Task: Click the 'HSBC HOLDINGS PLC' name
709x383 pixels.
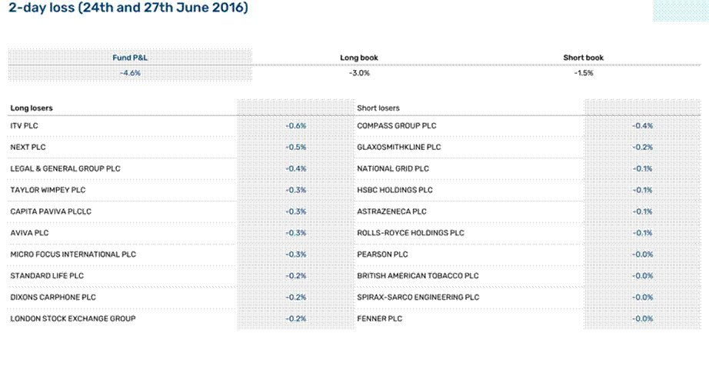Action: (394, 190)
